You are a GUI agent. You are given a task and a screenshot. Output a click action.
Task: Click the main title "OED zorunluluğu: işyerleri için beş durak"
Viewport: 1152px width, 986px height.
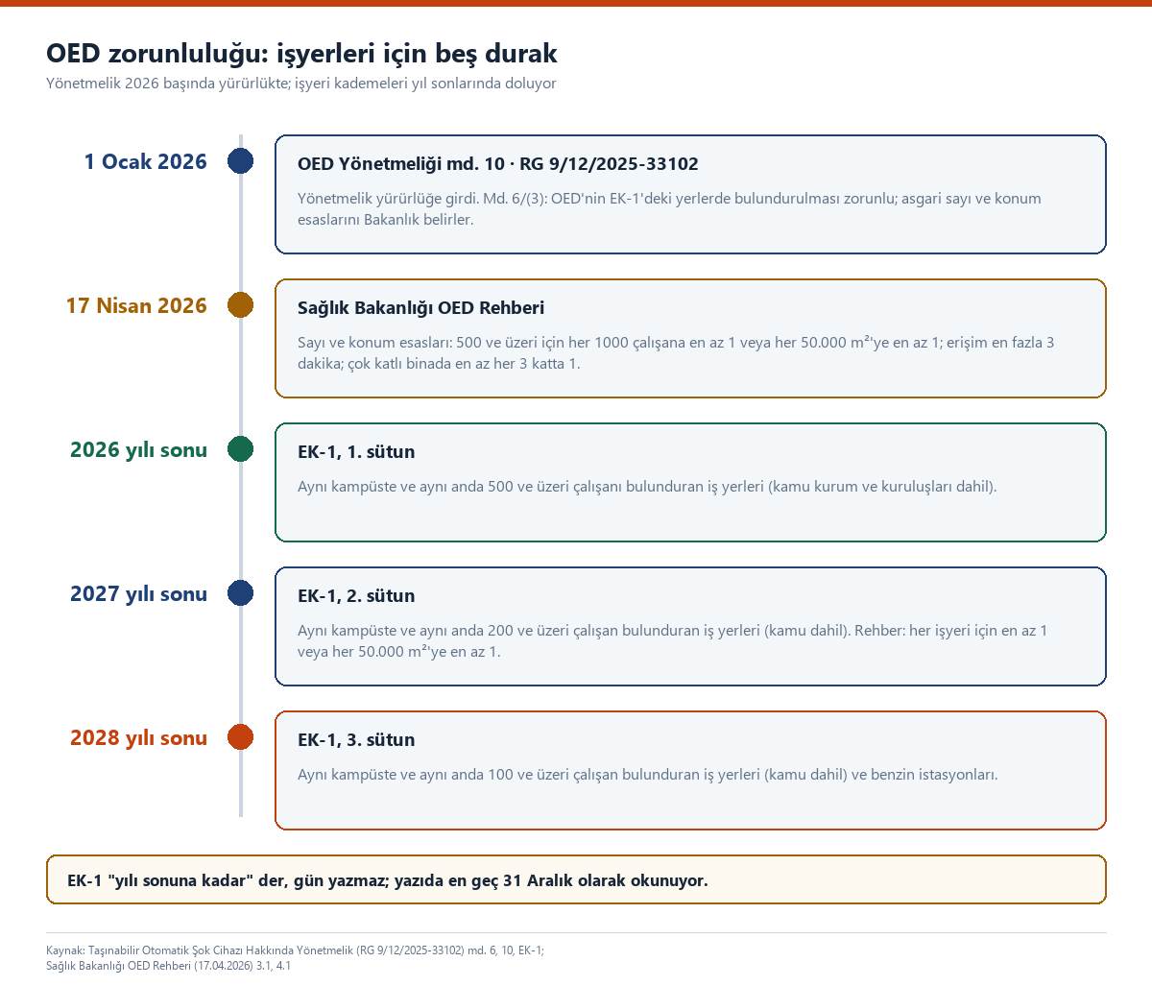[x=301, y=53]
